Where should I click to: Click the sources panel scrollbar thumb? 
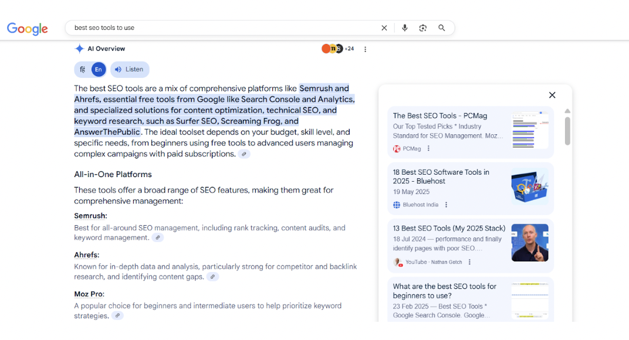567,130
